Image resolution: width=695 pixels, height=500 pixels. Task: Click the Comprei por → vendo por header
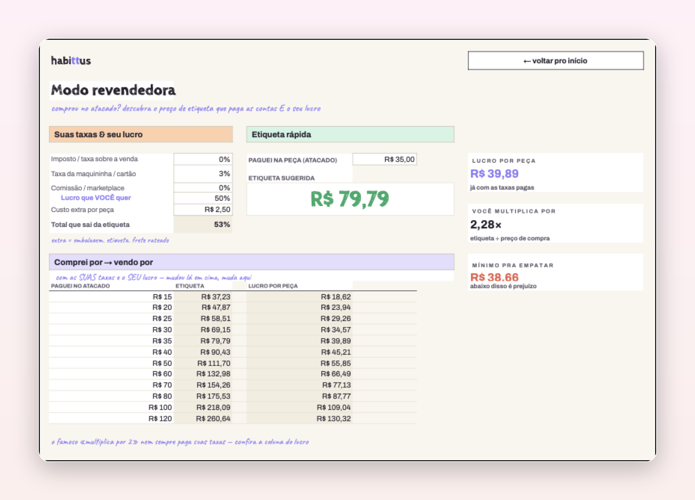click(252, 262)
